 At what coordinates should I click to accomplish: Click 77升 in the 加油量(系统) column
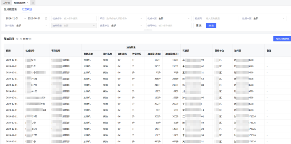[x=158, y=73]
